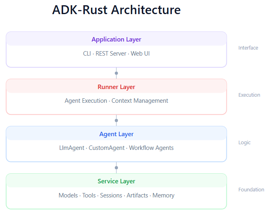Click LlmAgent · CustomAgent · Workflow Agents text
271x220 pixels.
click(x=116, y=148)
